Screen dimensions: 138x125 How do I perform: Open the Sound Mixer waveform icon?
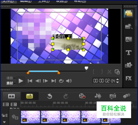(x=98, y=96)
